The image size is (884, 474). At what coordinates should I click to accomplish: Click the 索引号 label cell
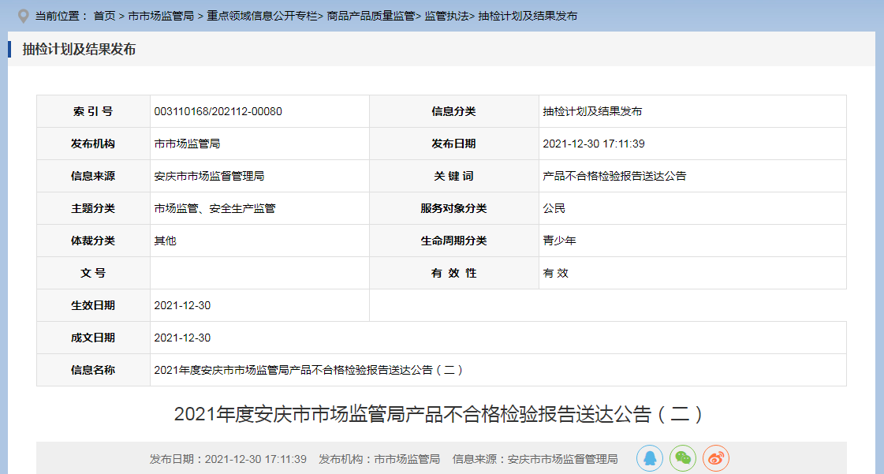pyautogui.click(x=93, y=111)
